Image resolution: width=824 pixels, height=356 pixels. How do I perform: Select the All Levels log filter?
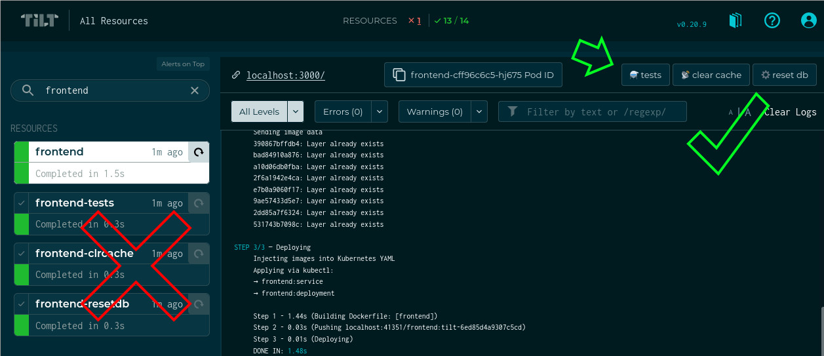pyautogui.click(x=260, y=111)
